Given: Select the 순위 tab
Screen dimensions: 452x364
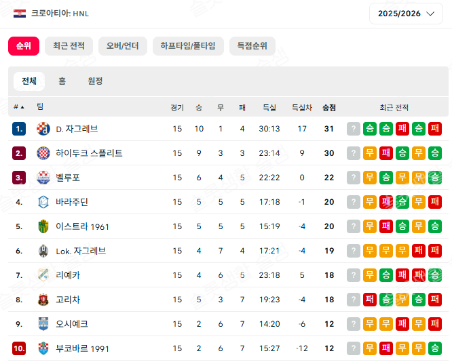Looking at the screenshot, I should (x=24, y=46).
